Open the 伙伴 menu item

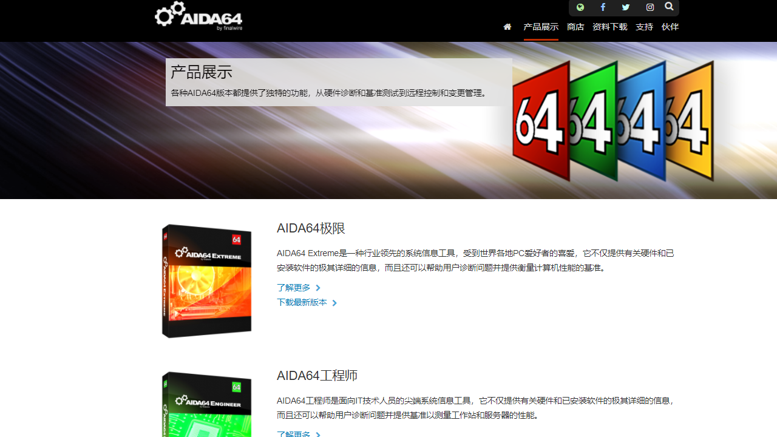[x=670, y=27]
